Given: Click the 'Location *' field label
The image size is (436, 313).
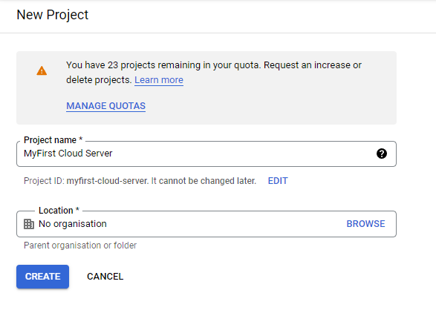Looking at the screenshot, I should tap(59, 211).
